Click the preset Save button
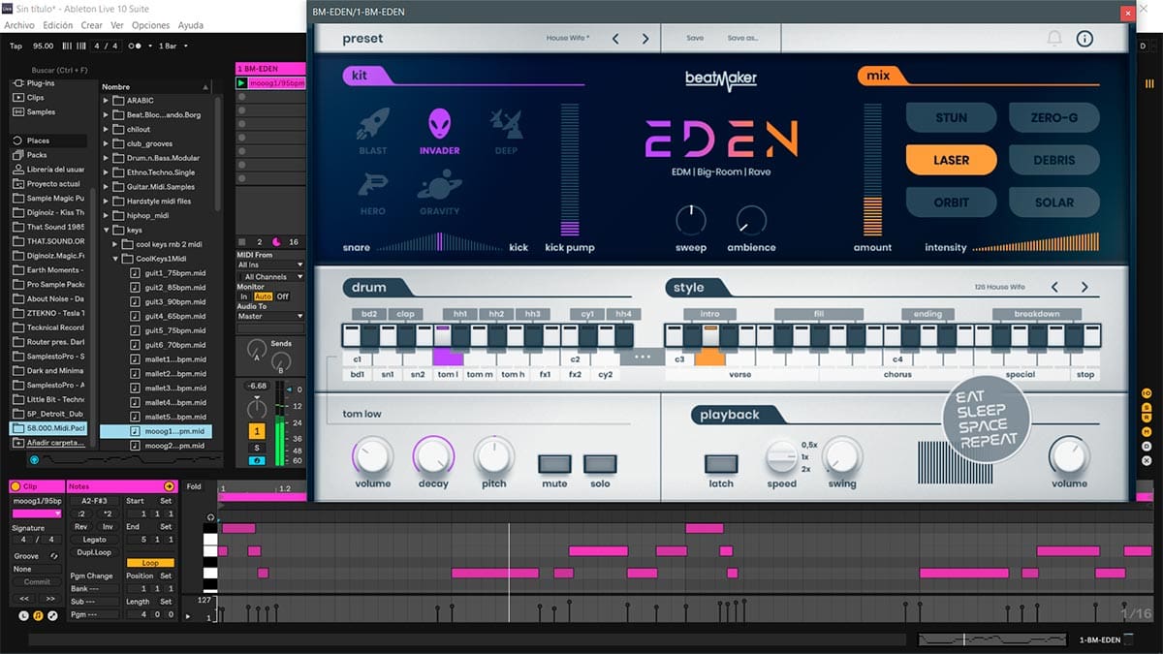1163x654 pixels. click(695, 39)
